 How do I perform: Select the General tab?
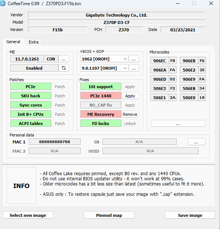click(13, 42)
